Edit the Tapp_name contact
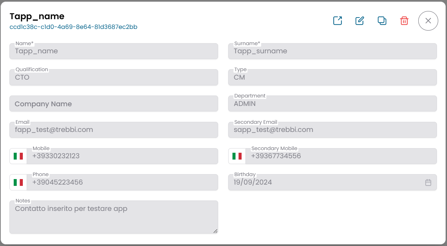The height and width of the screenshot is (246, 447). (359, 20)
